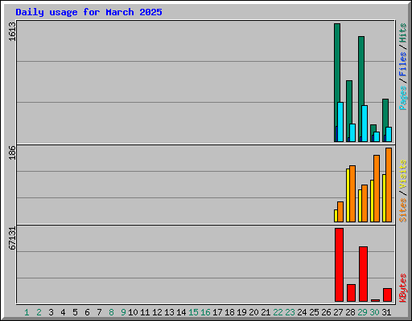Click the orange sites bar for day 31
The width and height of the screenshot is (412, 321).
(x=389, y=185)
